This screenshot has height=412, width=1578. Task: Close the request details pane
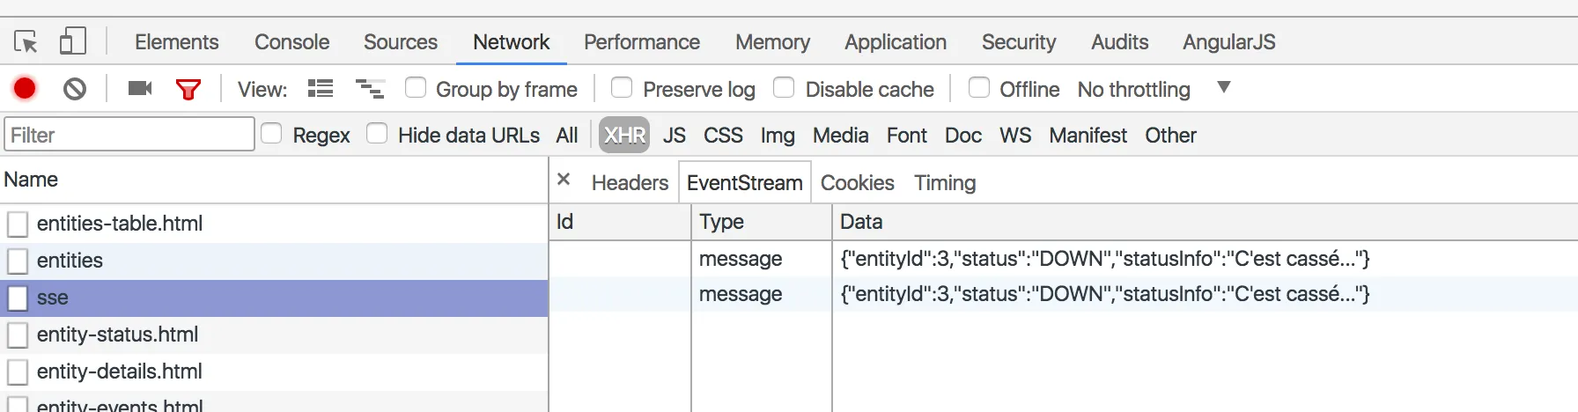(x=564, y=180)
